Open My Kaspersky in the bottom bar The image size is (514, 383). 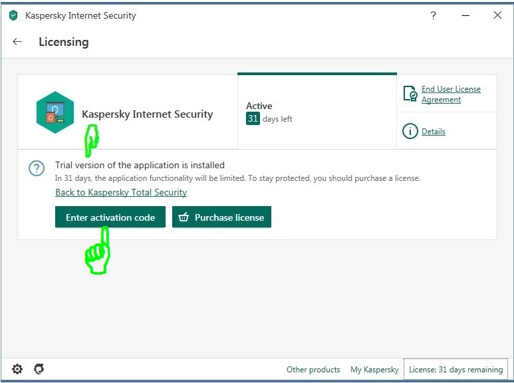tap(374, 370)
